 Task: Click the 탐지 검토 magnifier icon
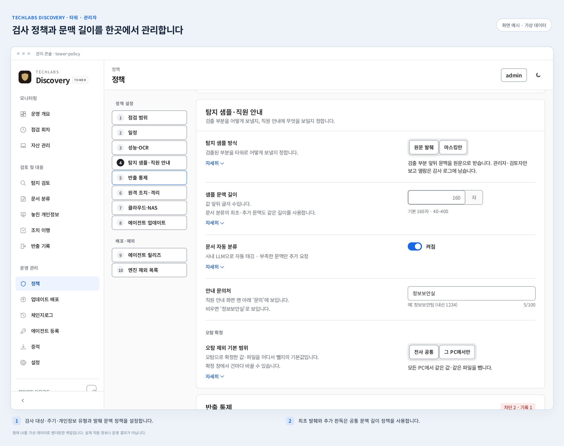[23, 183]
